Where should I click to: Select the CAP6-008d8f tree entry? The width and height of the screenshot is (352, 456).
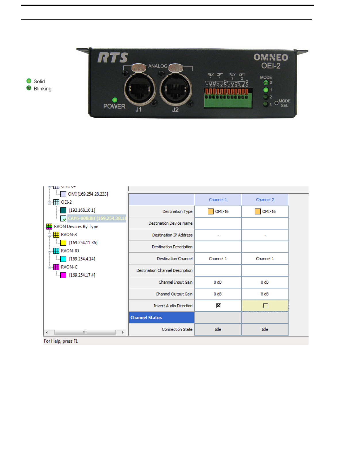(97, 218)
